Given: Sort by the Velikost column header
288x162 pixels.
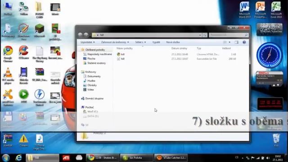Looking at the screenshot, I should pos(226,48).
